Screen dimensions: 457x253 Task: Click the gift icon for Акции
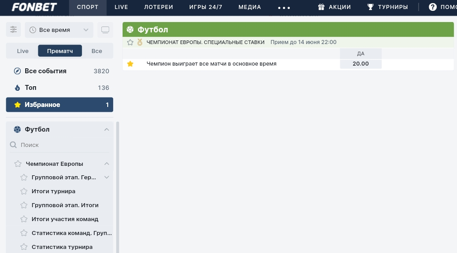coord(321,7)
